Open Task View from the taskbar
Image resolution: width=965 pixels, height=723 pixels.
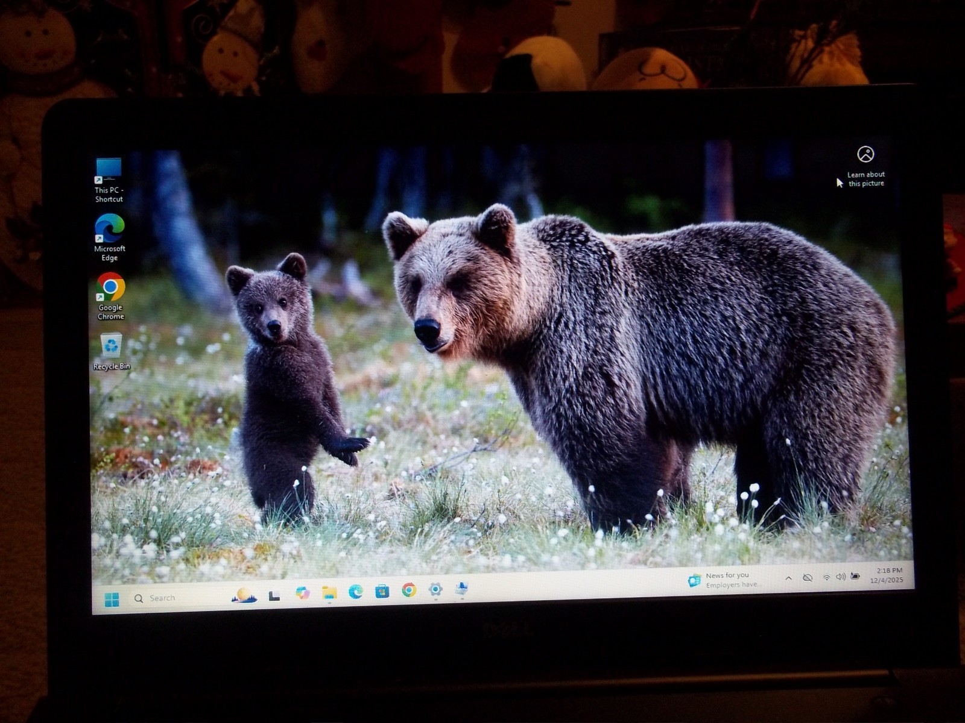[274, 595]
